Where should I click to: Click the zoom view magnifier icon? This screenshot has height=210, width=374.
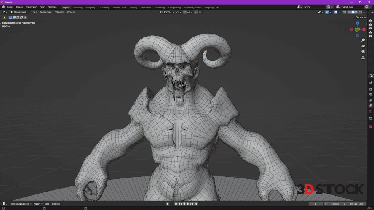tap(363, 40)
